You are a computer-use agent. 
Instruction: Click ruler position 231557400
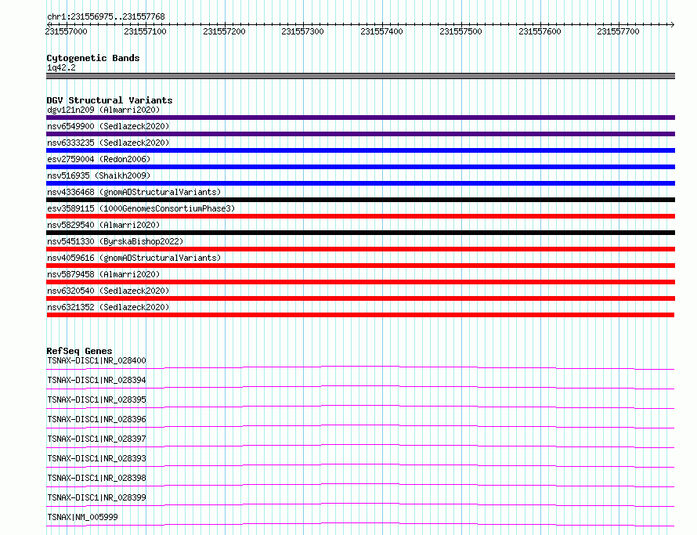(x=382, y=31)
